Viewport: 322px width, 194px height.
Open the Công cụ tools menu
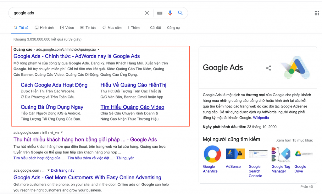[173, 28]
